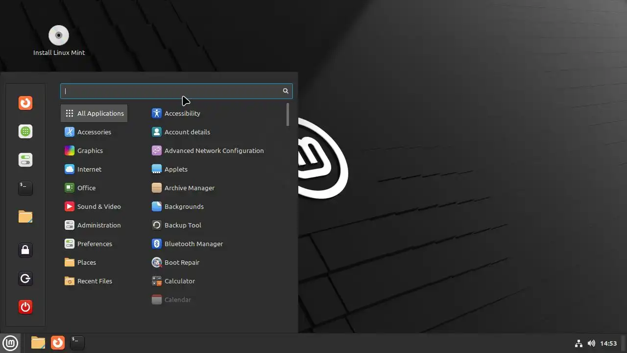Screen dimensions: 627x353
Task: Select All Applications category
Action: pos(94,113)
